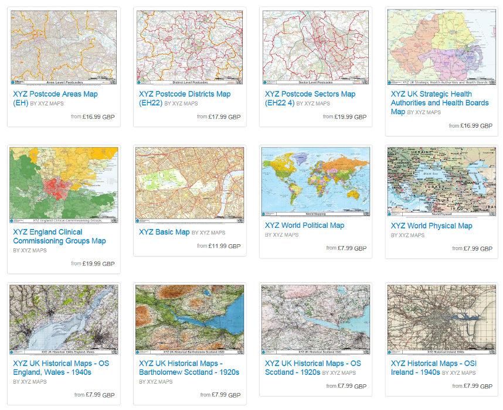Screen dimensions: 503x410
Task: Open the Bartholomew Scotland 1920s map thumbnail
Action: (189, 319)
